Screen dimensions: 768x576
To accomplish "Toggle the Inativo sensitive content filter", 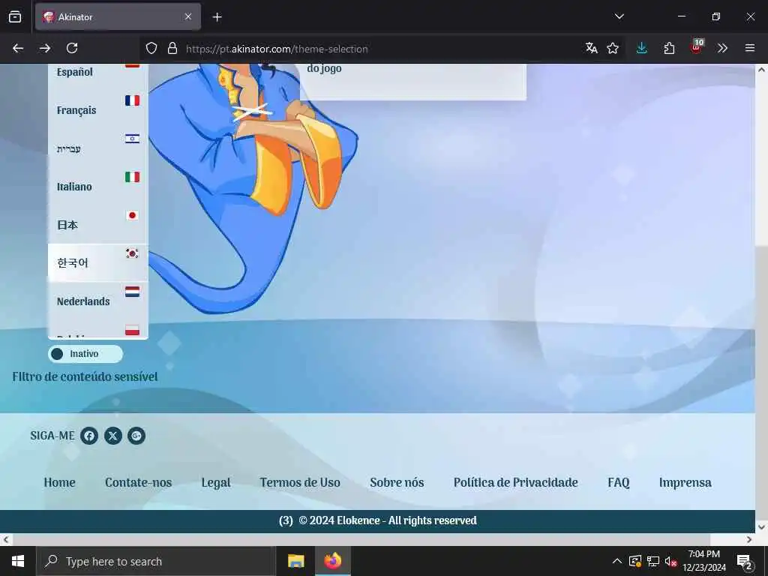I will (x=85, y=354).
